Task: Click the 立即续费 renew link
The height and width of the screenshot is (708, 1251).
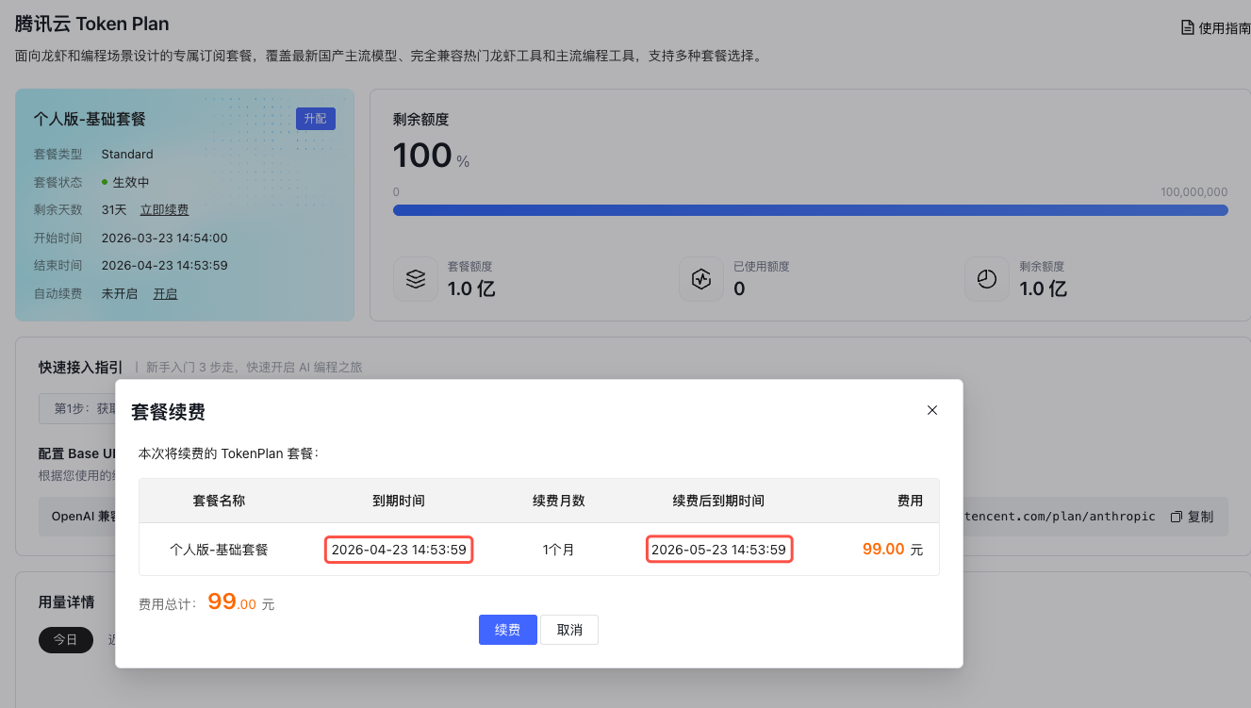Action: [164, 210]
